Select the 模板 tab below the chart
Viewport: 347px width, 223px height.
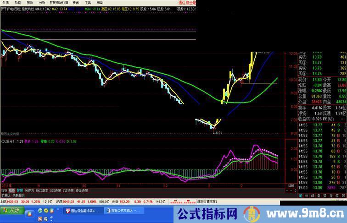[x=12, y=190]
